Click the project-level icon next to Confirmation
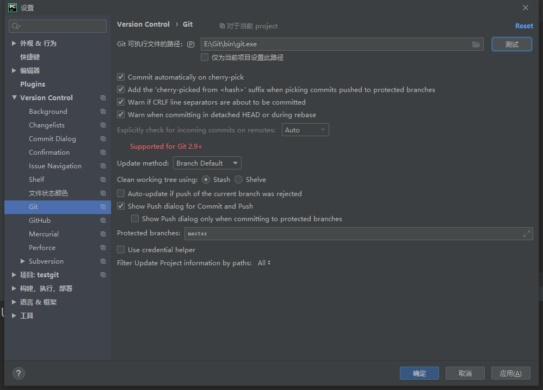This screenshot has width=543, height=390. [103, 152]
